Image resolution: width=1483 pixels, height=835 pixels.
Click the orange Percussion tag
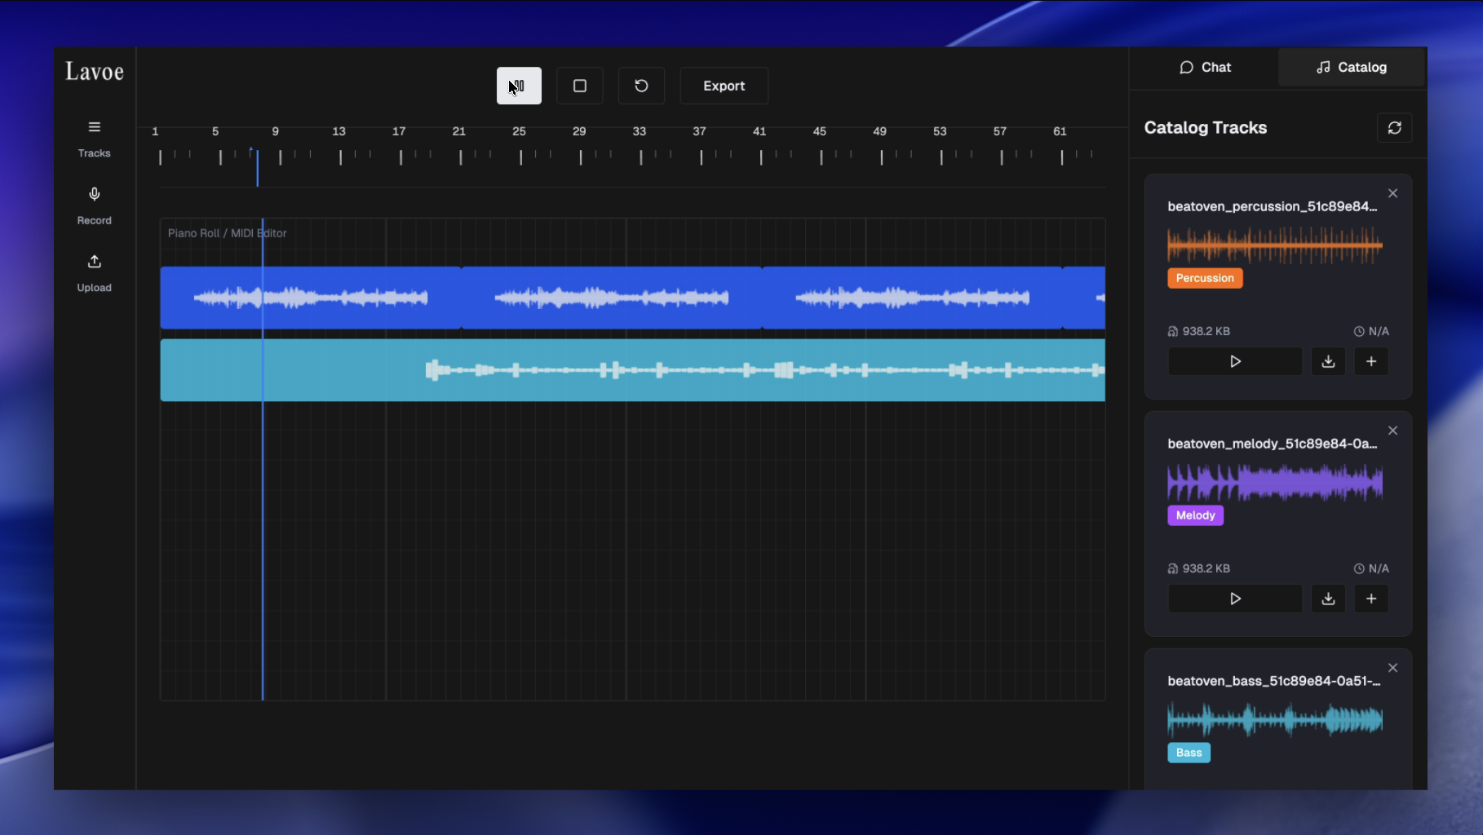point(1205,278)
